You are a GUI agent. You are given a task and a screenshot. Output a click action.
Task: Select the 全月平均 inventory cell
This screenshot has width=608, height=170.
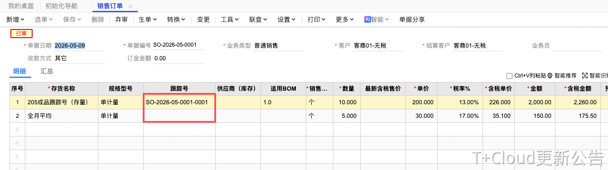pos(62,116)
